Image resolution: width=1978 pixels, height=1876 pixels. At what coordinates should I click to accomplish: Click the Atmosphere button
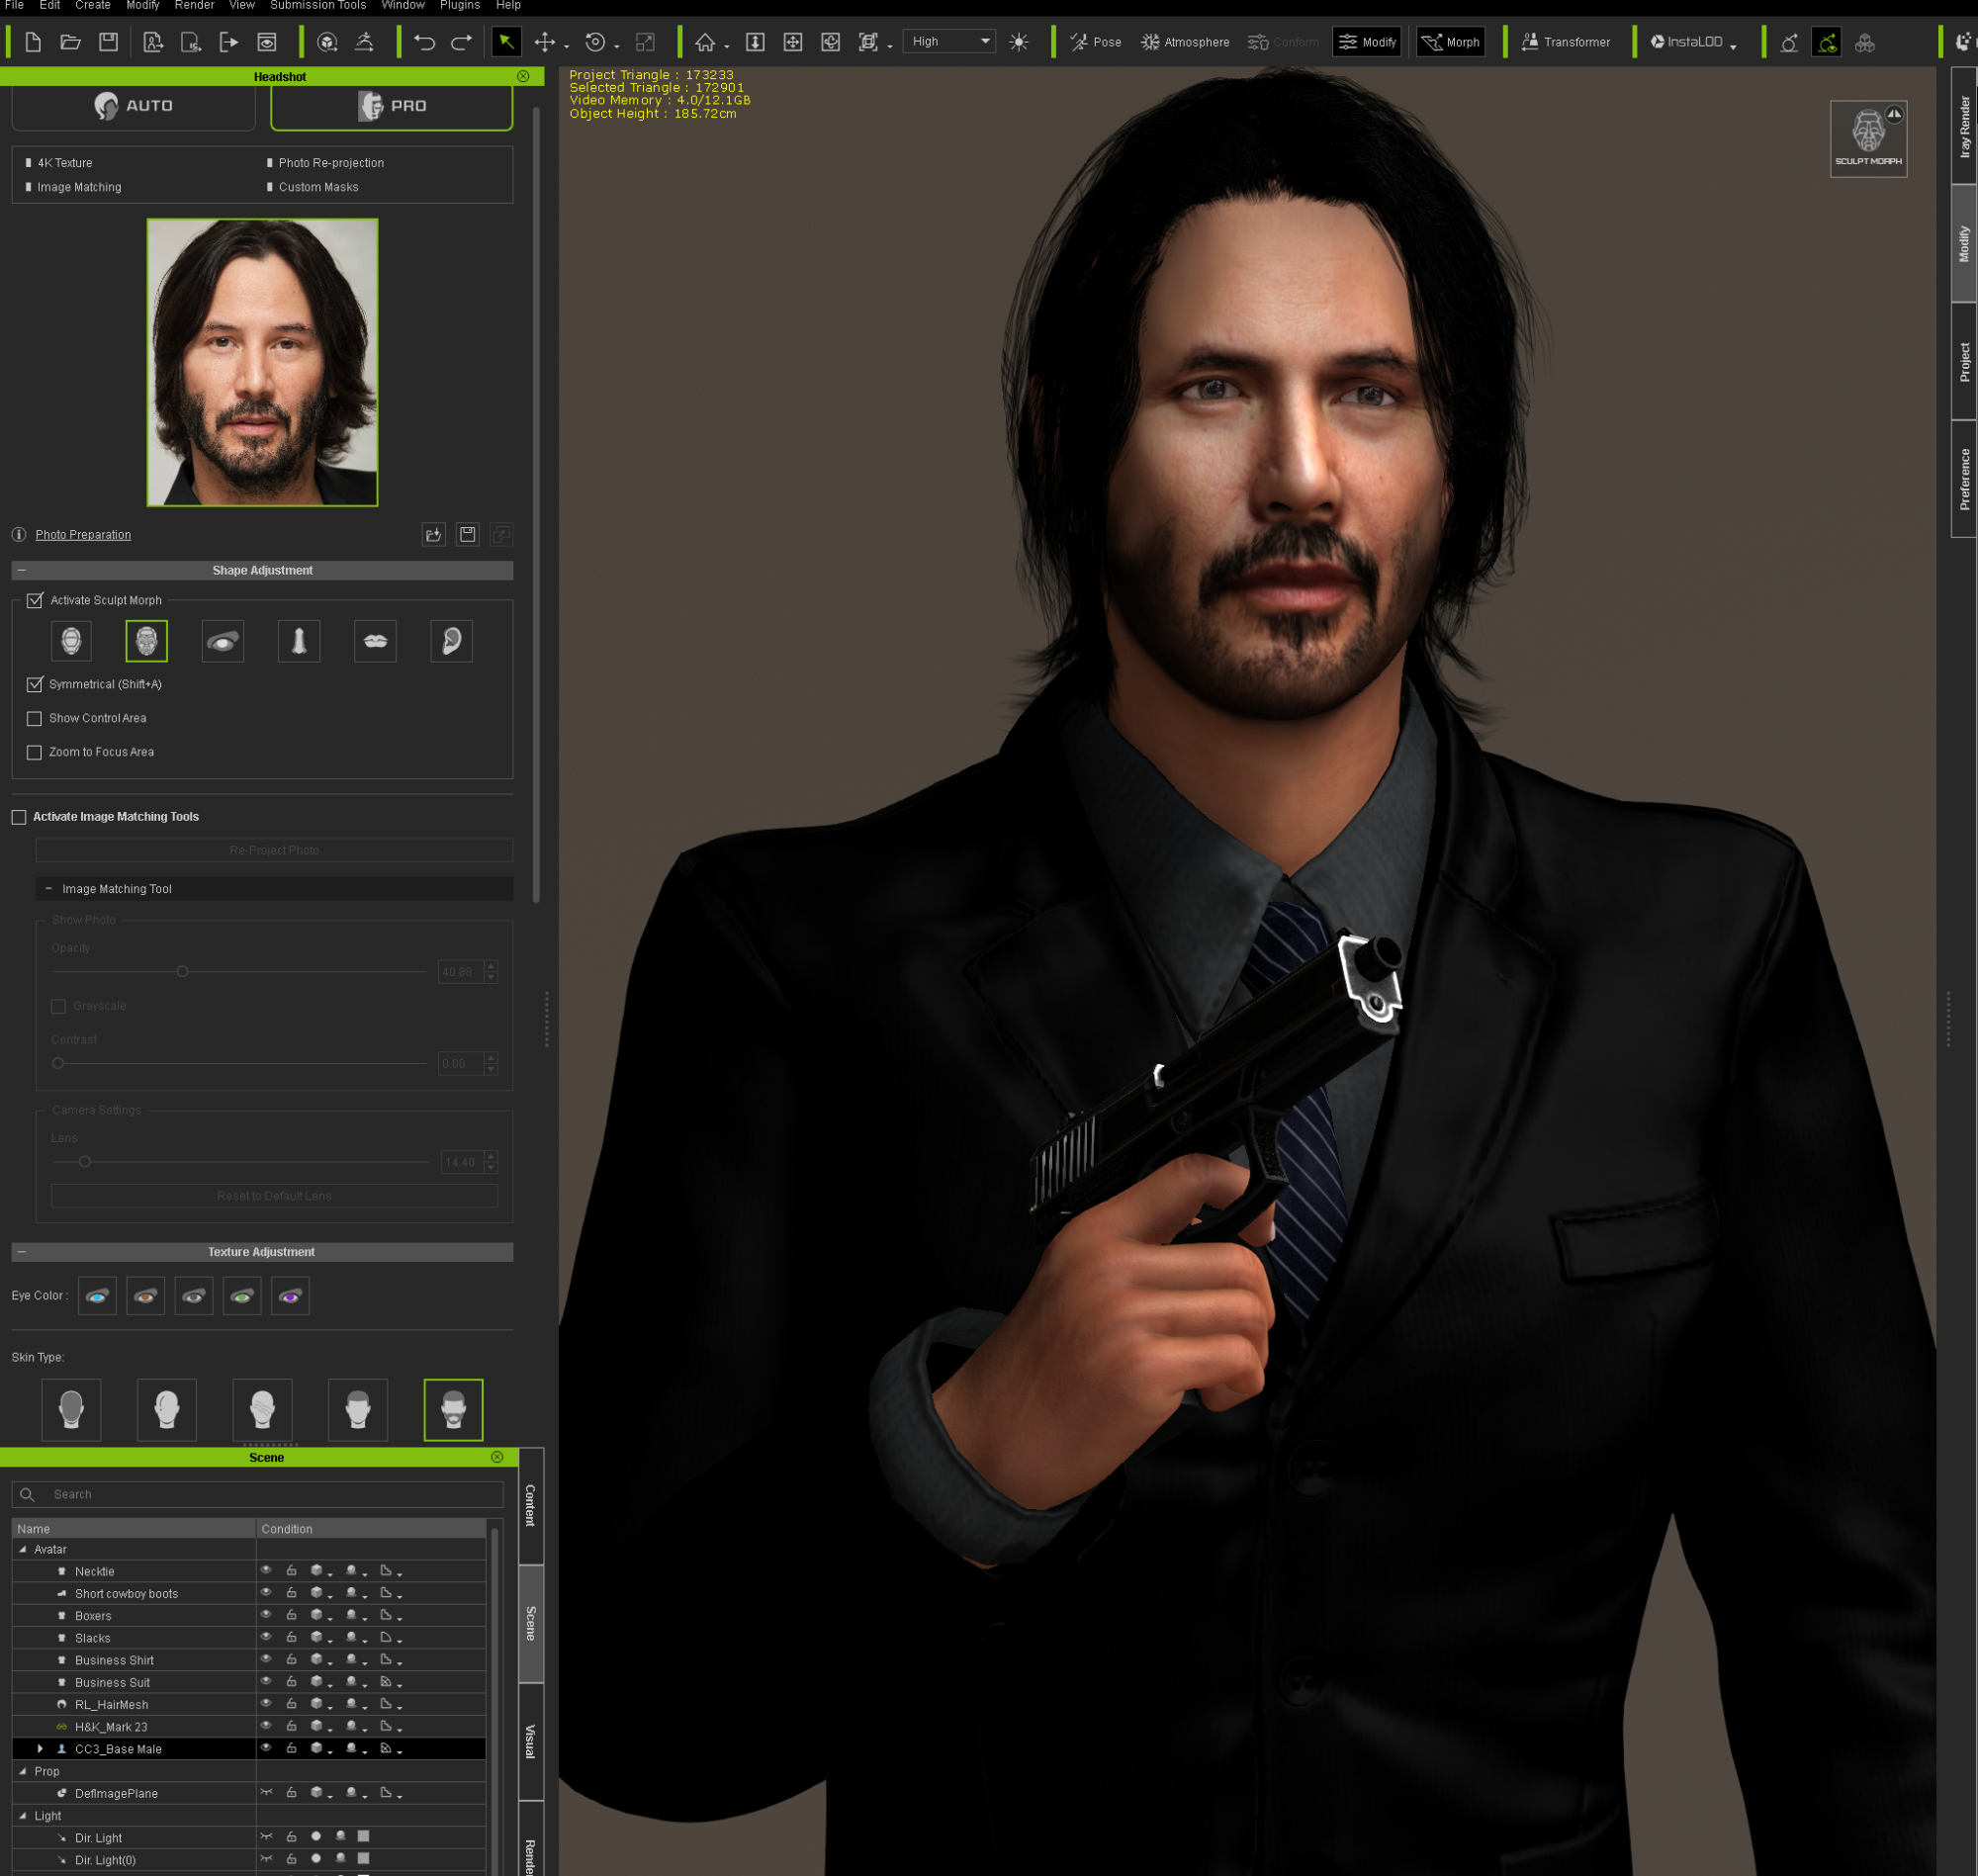click(x=1186, y=42)
